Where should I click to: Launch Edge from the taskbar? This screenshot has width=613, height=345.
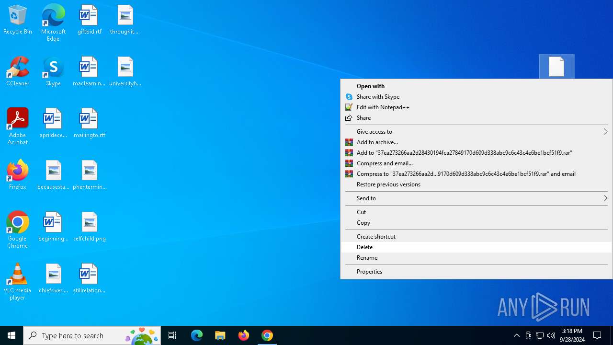pyautogui.click(x=197, y=335)
